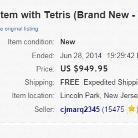Click the Expedited Shipping text

coord(111,82)
